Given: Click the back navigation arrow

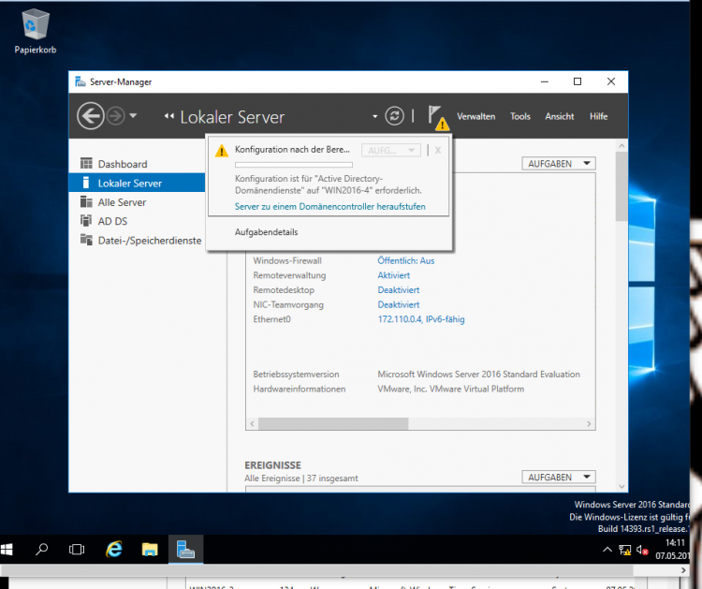Looking at the screenshot, I should pos(90,116).
